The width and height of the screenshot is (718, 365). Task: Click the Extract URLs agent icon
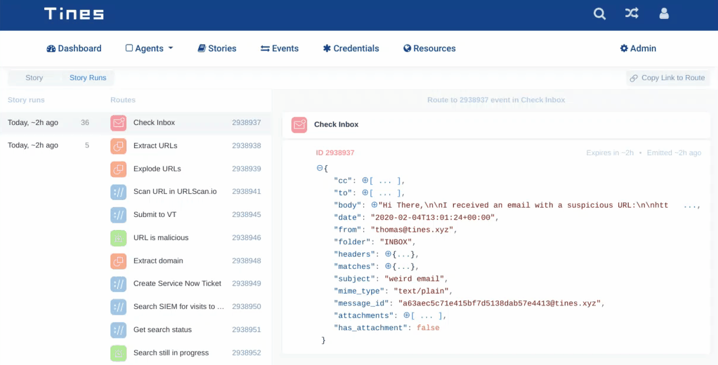(119, 146)
